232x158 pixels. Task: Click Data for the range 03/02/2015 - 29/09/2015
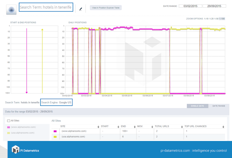coord(29,112)
